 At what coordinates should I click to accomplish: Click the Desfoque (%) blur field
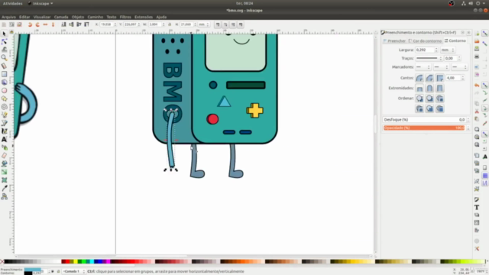[424, 120]
